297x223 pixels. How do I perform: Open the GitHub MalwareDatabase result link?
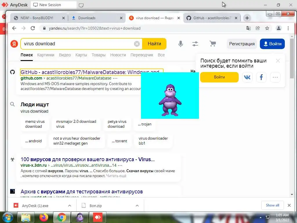coord(90,72)
